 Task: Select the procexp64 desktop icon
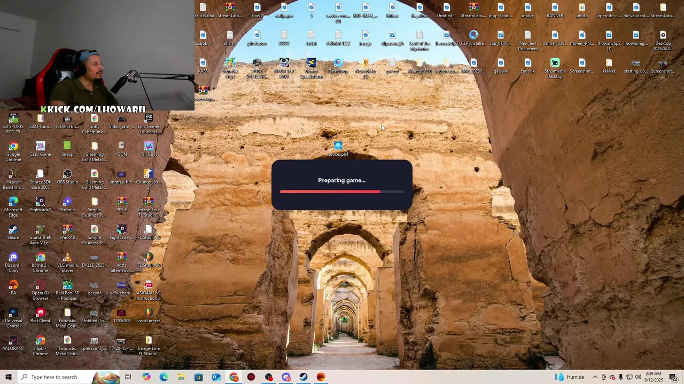[x=338, y=149]
